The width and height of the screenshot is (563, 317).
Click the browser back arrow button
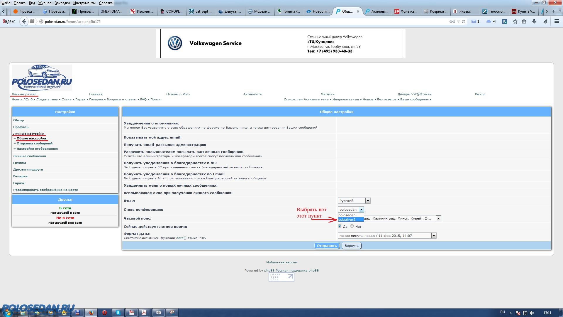coord(24,21)
